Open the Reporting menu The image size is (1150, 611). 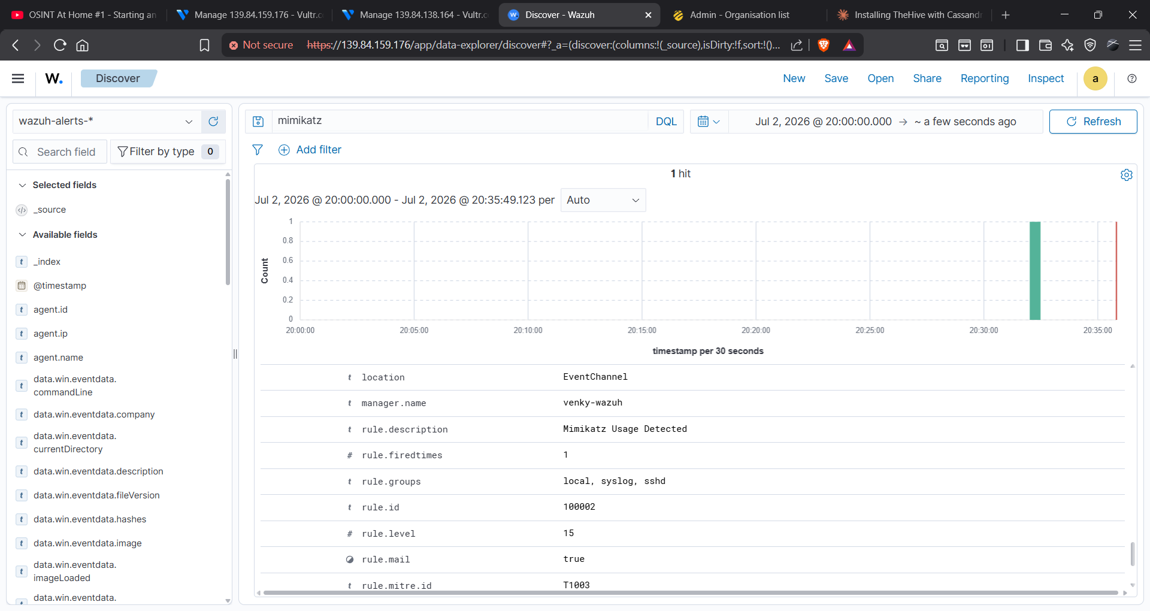point(984,78)
